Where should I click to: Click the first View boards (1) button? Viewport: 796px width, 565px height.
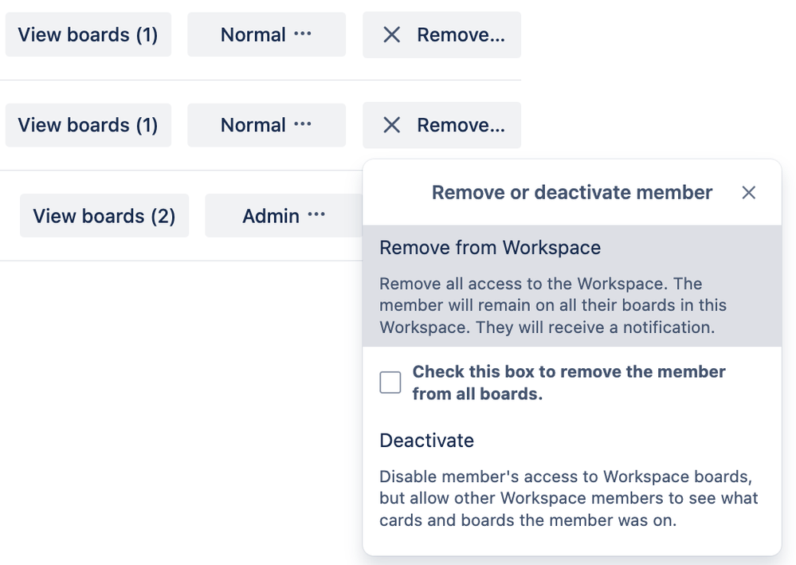pyautogui.click(x=88, y=34)
